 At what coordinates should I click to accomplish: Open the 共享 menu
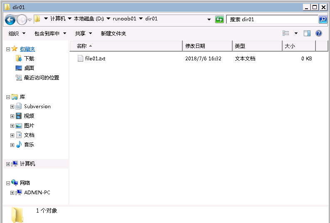click(83, 33)
